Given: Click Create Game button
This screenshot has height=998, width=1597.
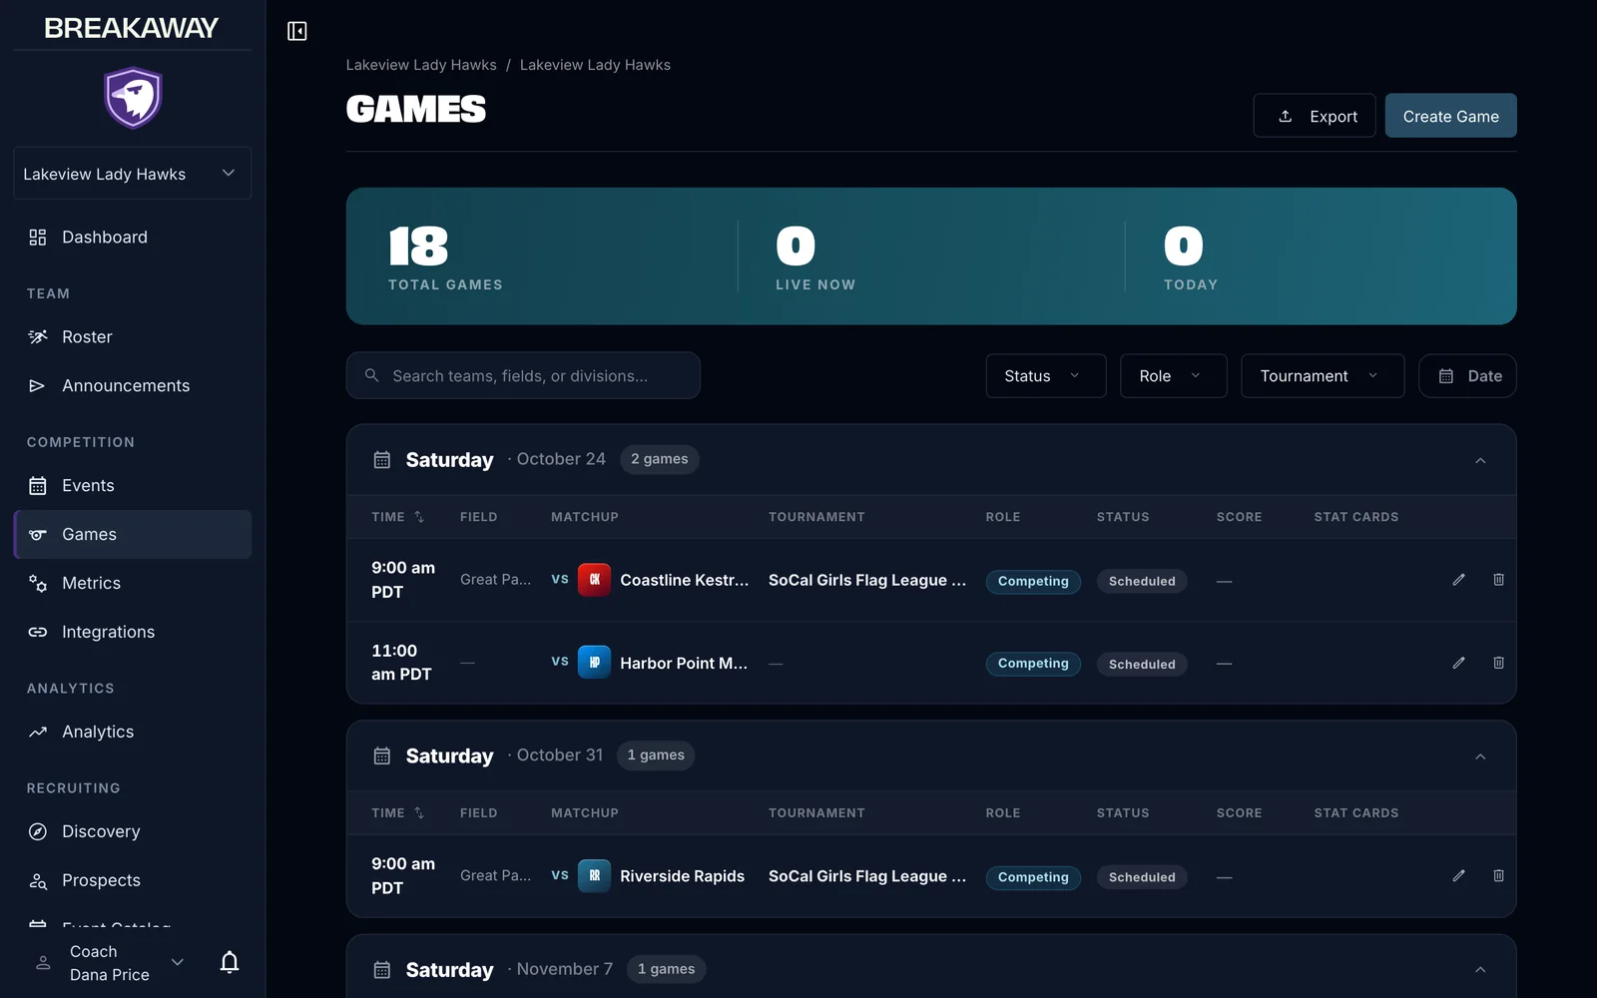Looking at the screenshot, I should point(1450,116).
